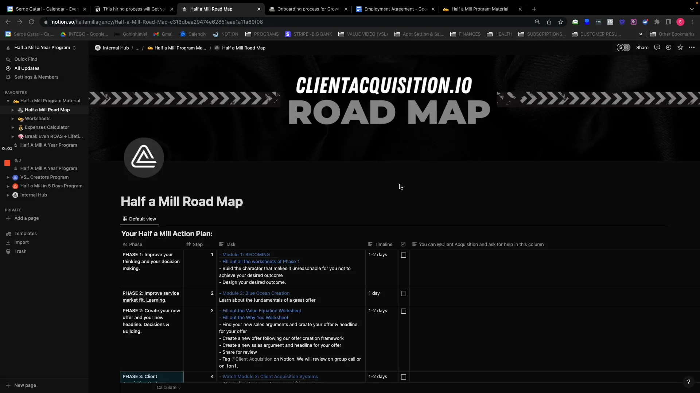700x393 pixels.
Task: Expand VSL Creators Program in sidebar
Action: 8,177
